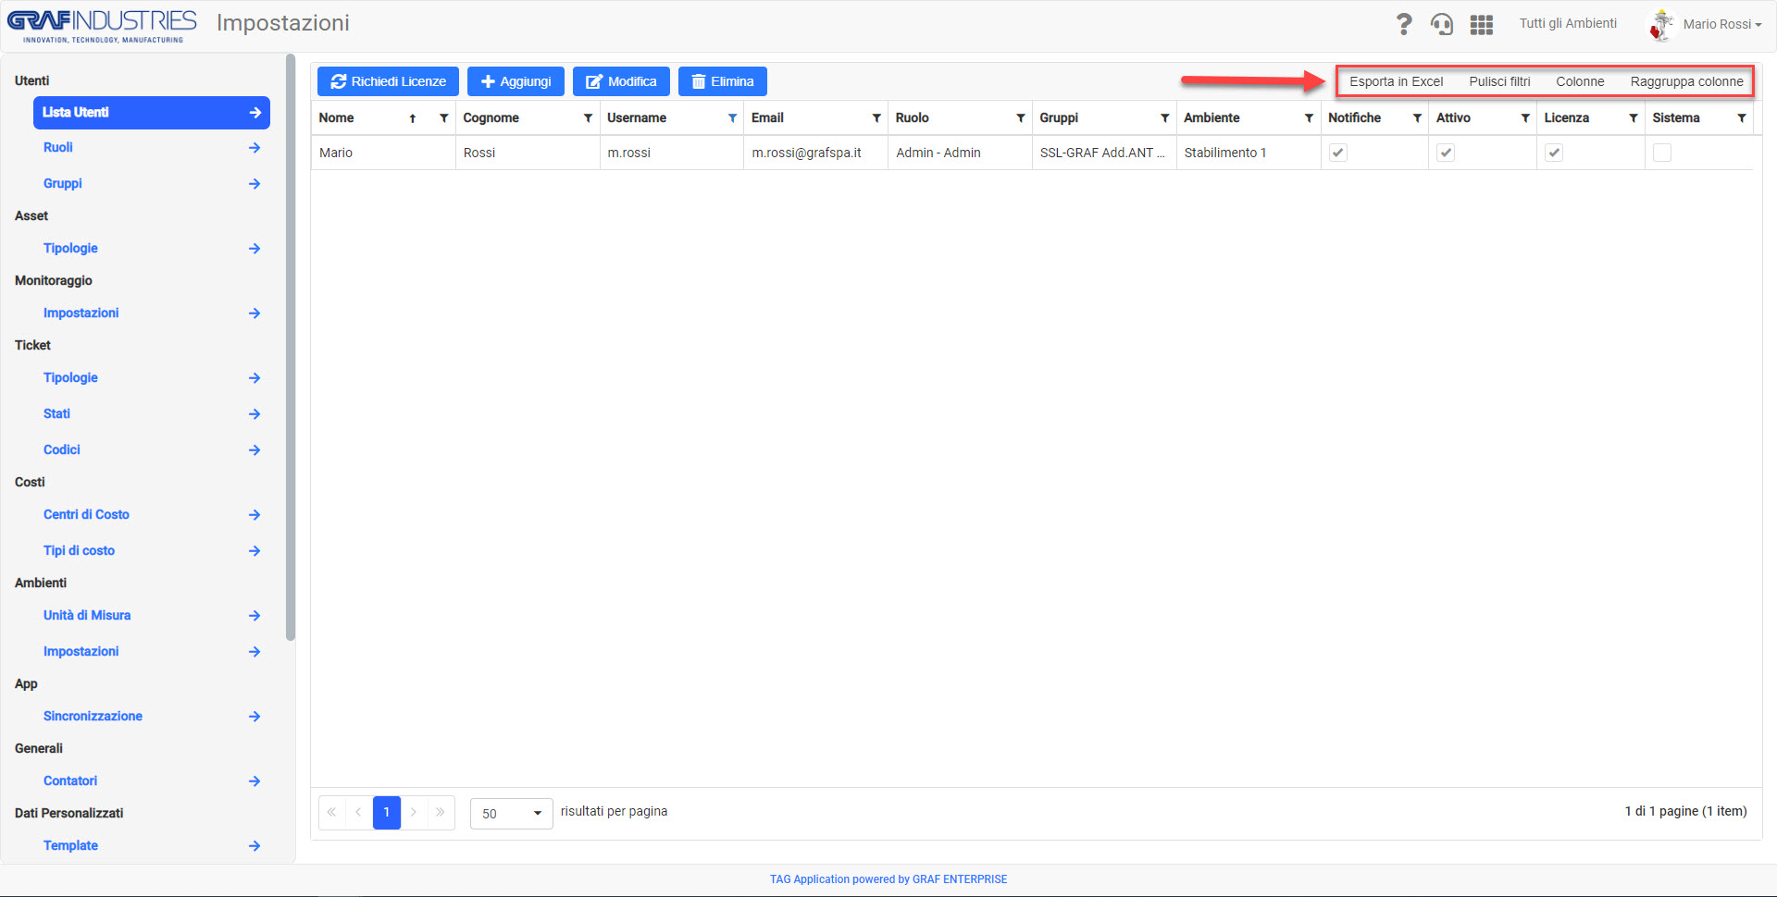Go to the last page arrow icon
Screen dimensions: 1777x897
click(x=441, y=812)
